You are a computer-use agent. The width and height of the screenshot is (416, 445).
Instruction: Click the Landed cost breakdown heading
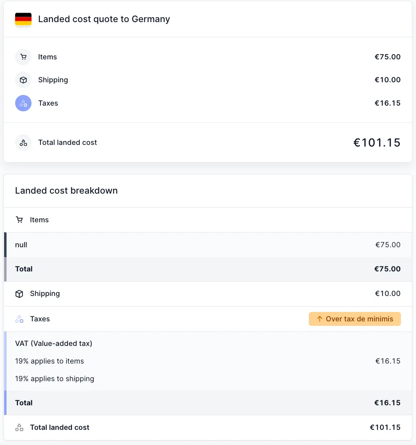[x=66, y=190]
